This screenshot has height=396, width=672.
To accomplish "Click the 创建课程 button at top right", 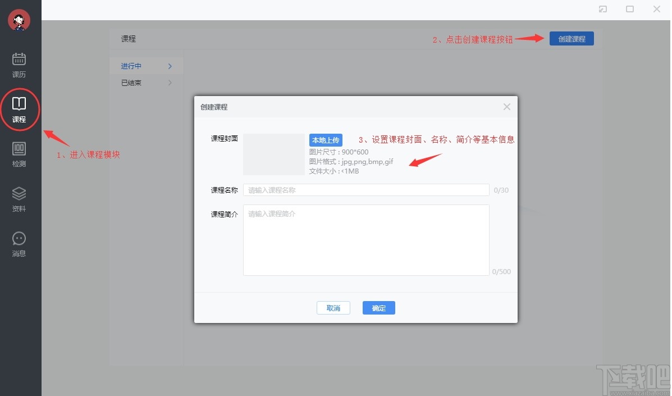I will [x=572, y=38].
